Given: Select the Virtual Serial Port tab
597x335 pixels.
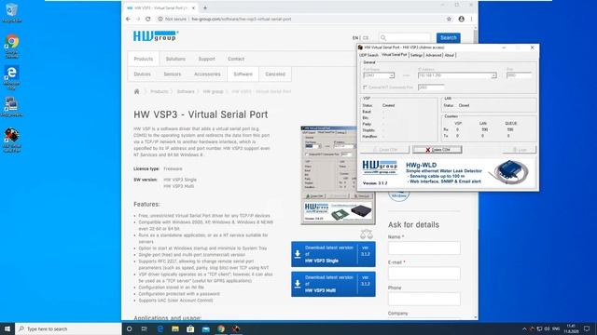Looking at the screenshot, I should pyautogui.click(x=394, y=55).
